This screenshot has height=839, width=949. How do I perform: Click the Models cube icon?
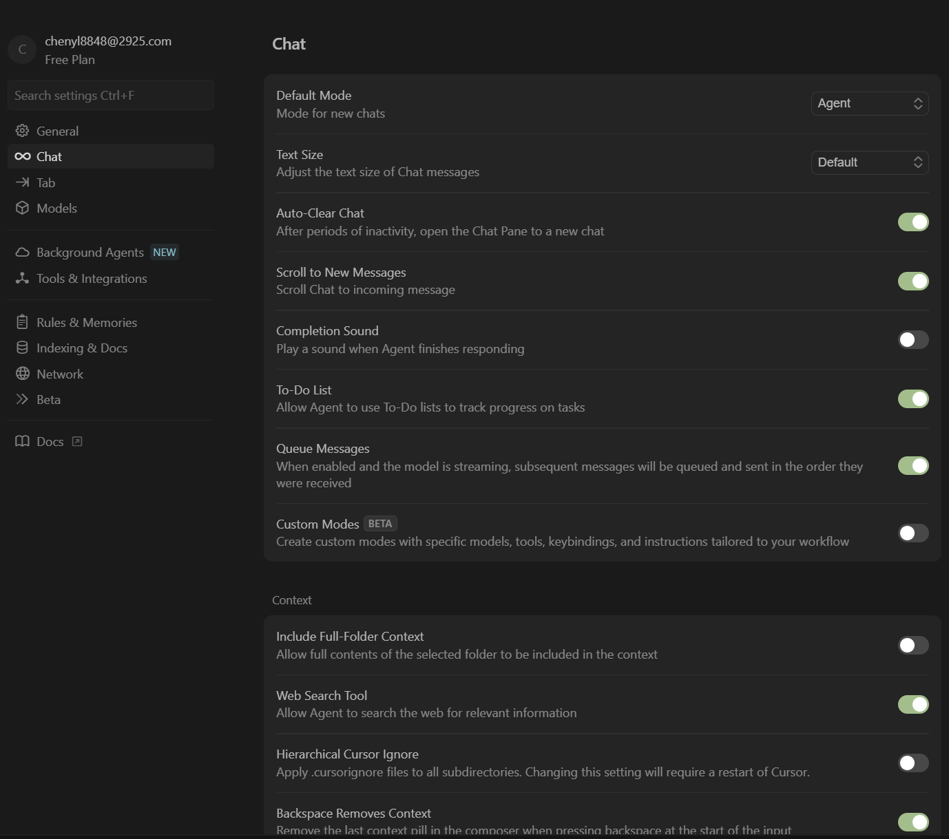(x=22, y=208)
